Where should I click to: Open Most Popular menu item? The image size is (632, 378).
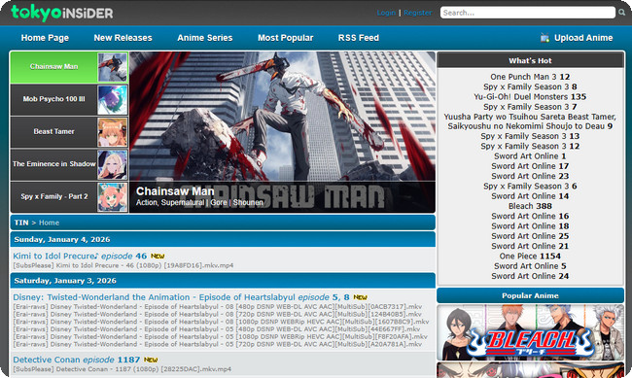285,38
